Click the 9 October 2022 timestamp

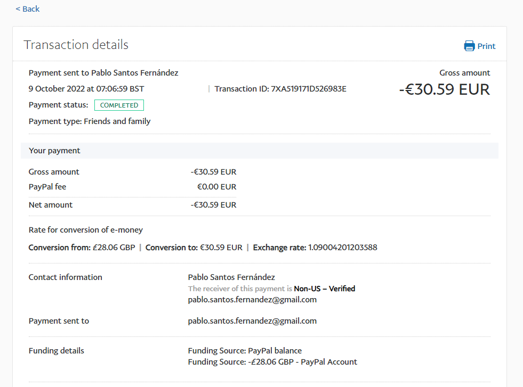click(x=86, y=89)
